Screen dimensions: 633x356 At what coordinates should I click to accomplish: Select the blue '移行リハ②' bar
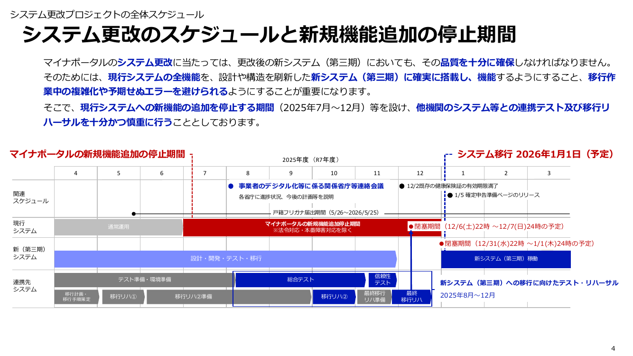tap(334, 297)
